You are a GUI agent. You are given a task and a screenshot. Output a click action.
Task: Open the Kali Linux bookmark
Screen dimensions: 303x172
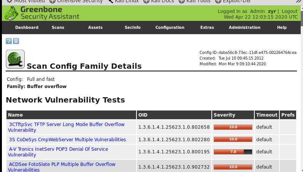coord(123,1)
